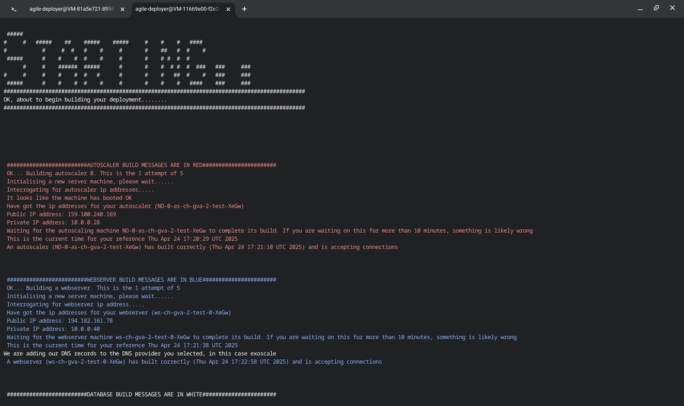Viewport: 684px width, 406px height.
Task: Click the 'about to begin building your deployment' line
Action: (85, 100)
